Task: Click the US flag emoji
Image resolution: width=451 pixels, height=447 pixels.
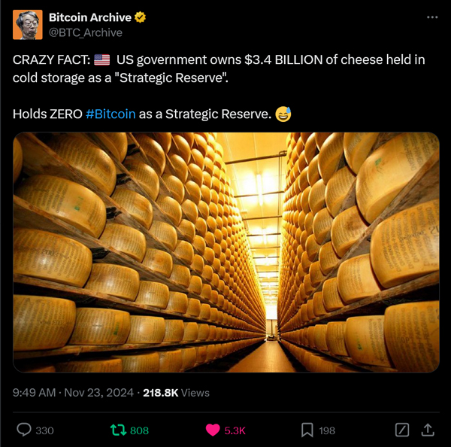Action: point(101,60)
